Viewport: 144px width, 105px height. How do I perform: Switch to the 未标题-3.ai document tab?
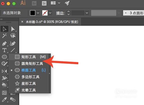click(52, 22)
